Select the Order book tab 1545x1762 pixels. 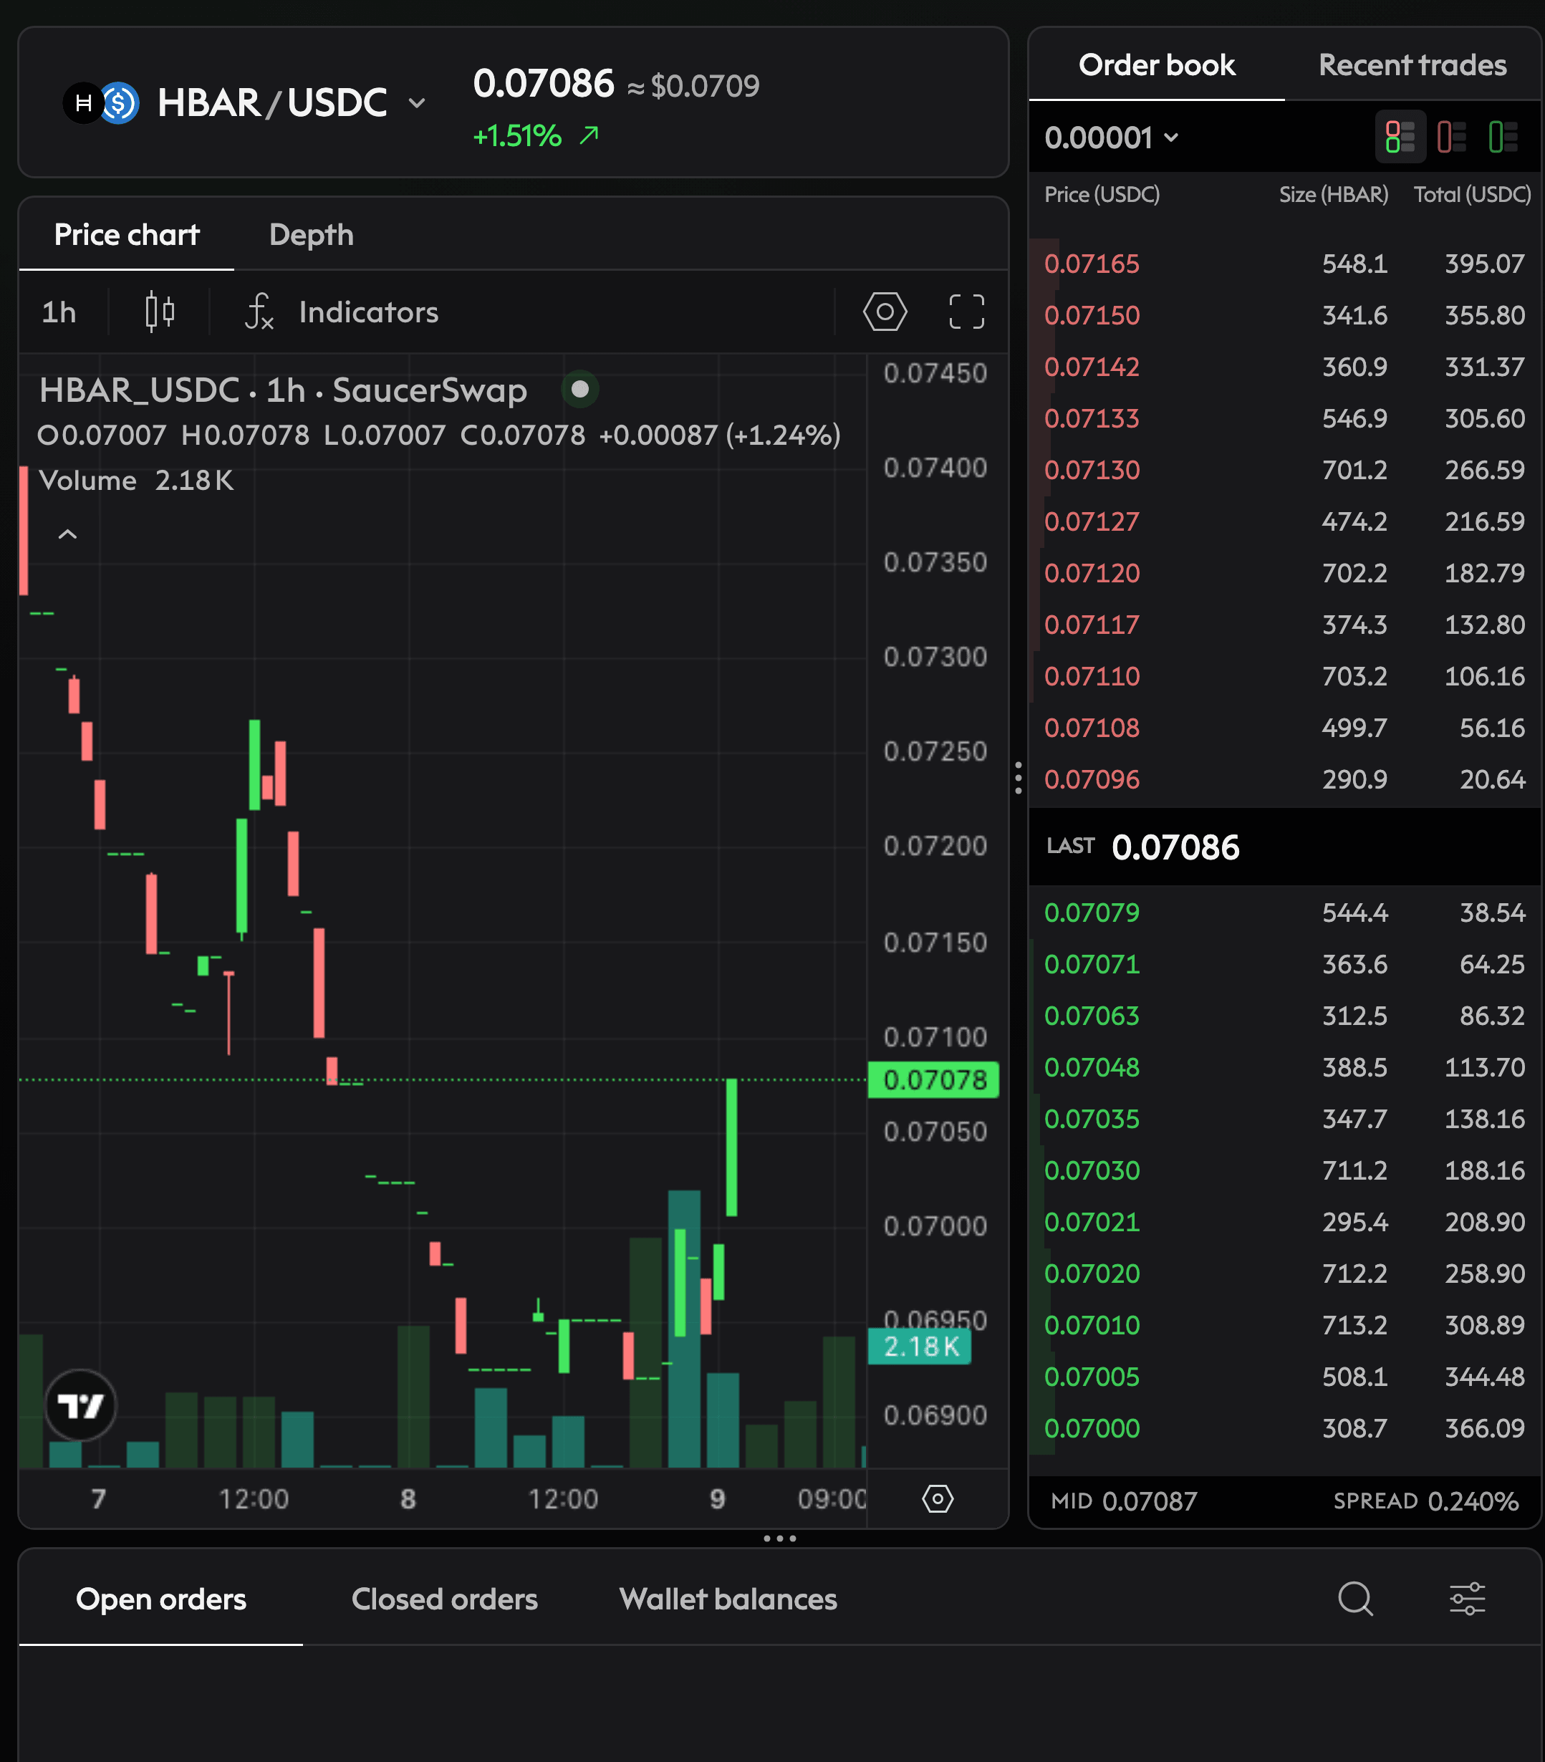click(x=1156, y=64)
